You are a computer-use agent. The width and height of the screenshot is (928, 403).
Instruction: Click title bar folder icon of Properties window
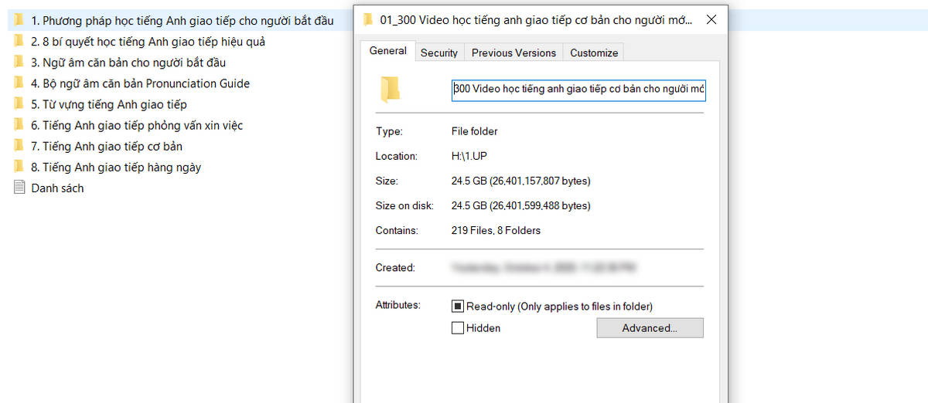pos(368,21)
